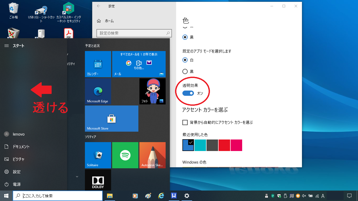The image size is (358, 201).
Task: Open the Spotify tile
Action: click(x=125, y=155)
